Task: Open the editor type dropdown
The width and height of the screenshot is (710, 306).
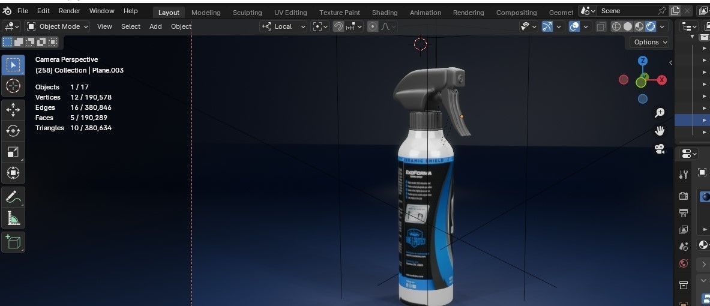Action: coord(11,27)
